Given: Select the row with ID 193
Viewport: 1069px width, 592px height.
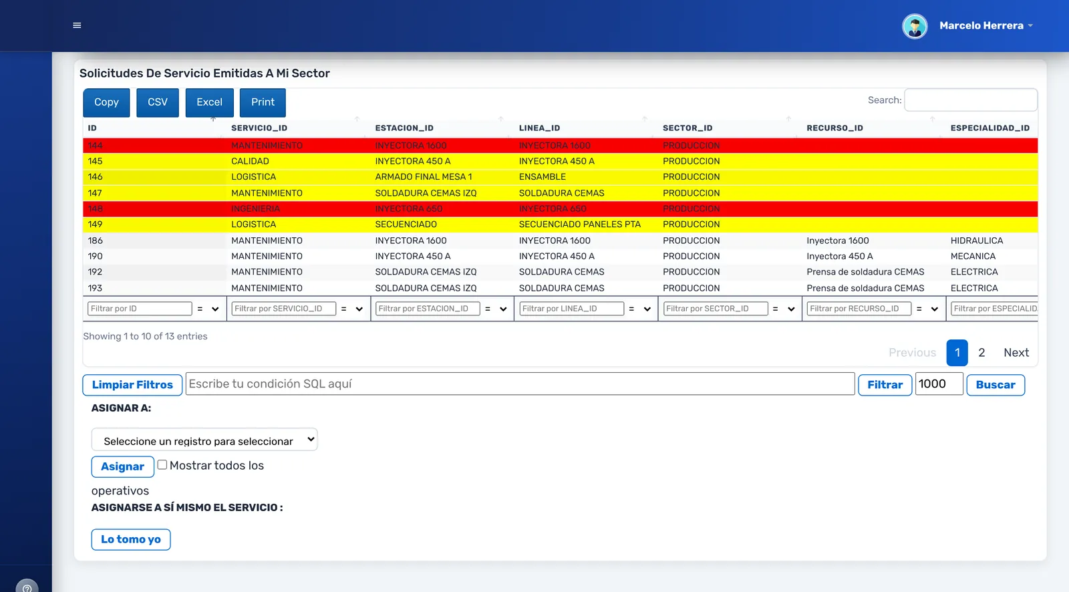Looking at the screenshot, I should pos(560,288).
